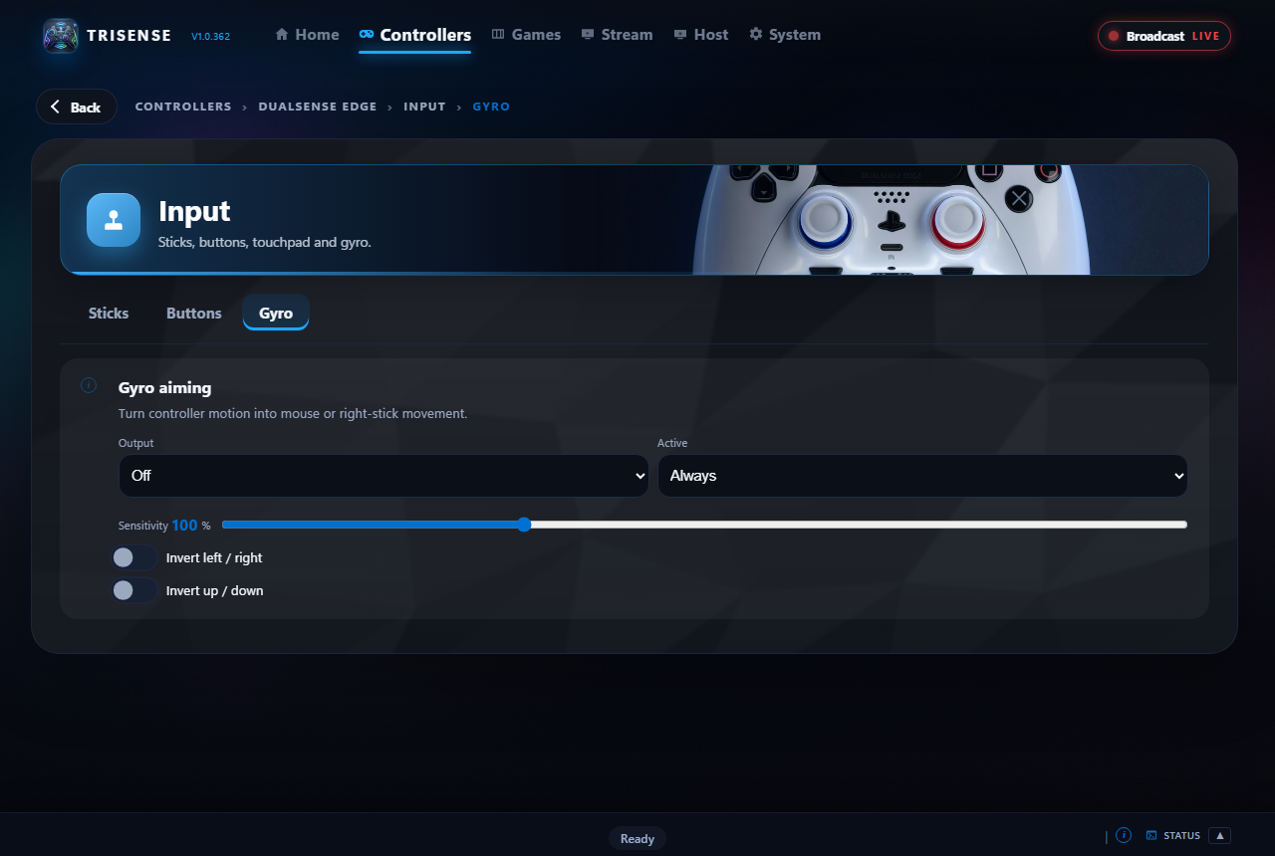Click the INPUT breadcrumb link
1275x856 pixels.
[x=424, y=107]
